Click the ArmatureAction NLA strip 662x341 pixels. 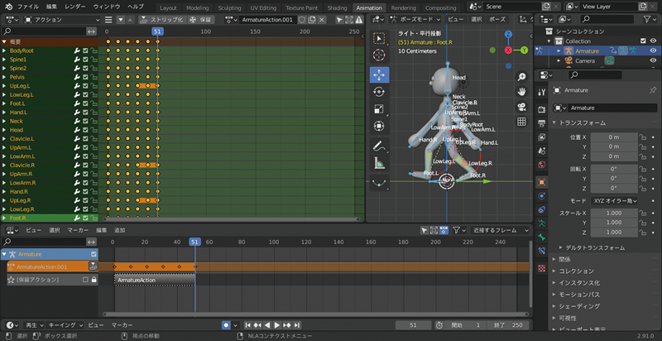coord(155,280)
